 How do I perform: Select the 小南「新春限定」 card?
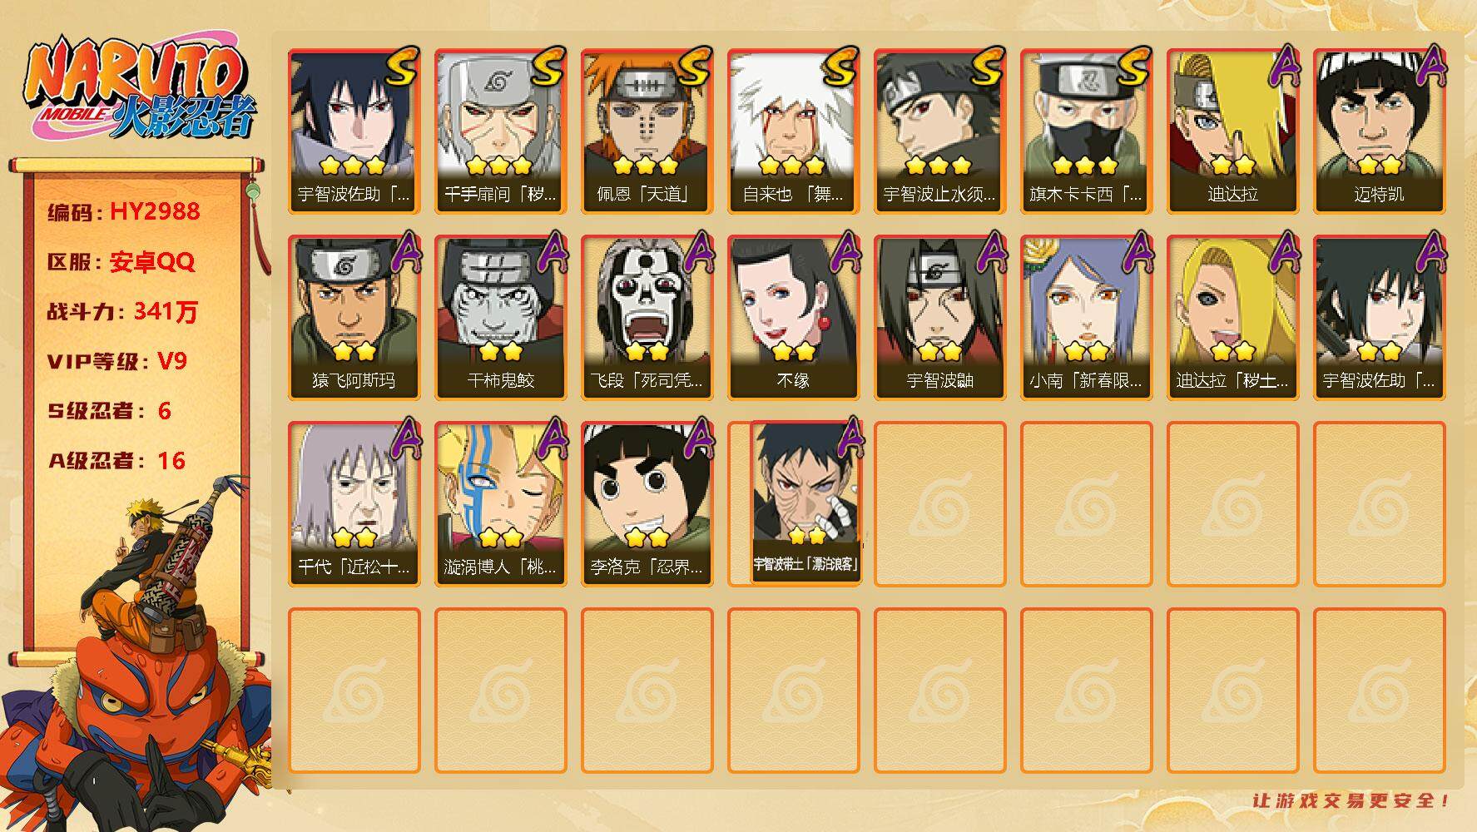[1086, 318]
